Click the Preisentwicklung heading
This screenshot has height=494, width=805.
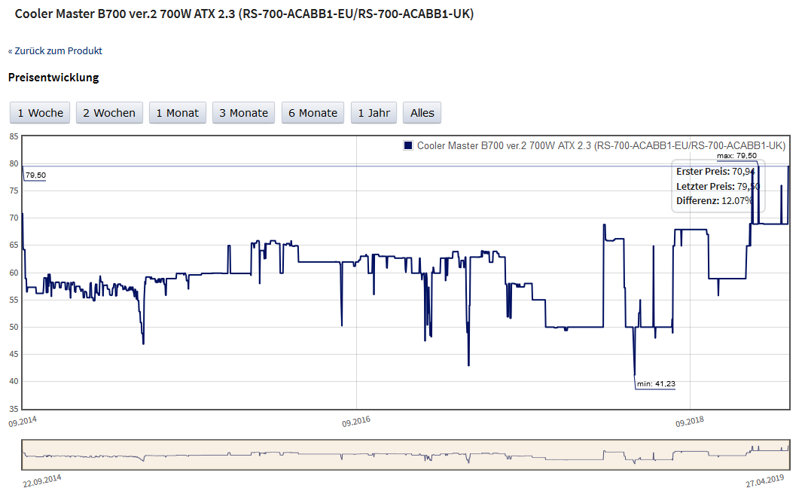[x=53, y=78]
